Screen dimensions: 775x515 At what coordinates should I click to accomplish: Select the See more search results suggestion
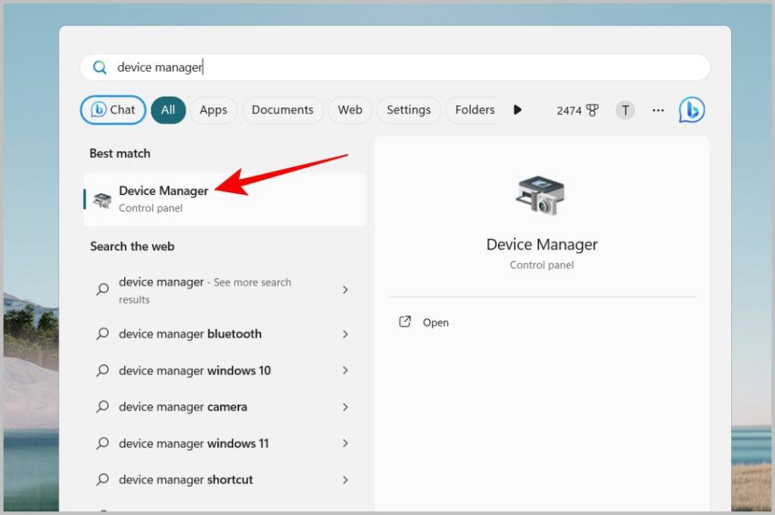[224, 290]
